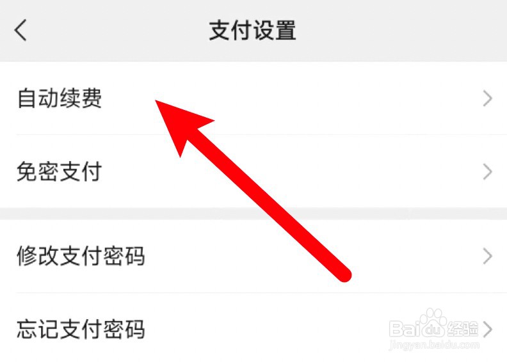The height and width of the screenshot is (362, 507).
Task: Click the red arrow's pointed head
Action: point(181,124)
